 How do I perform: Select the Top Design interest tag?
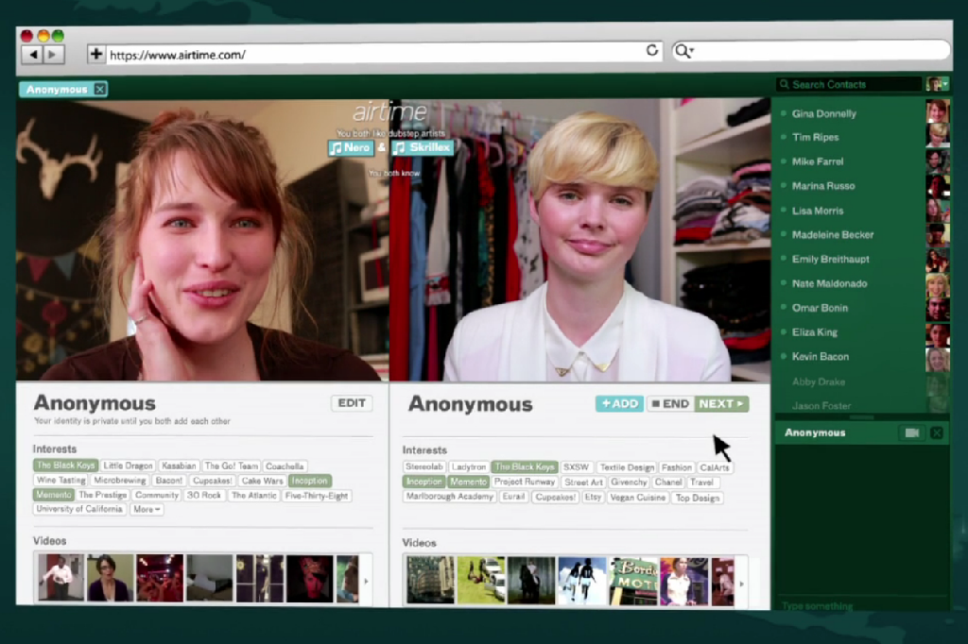tap(698, 498)
